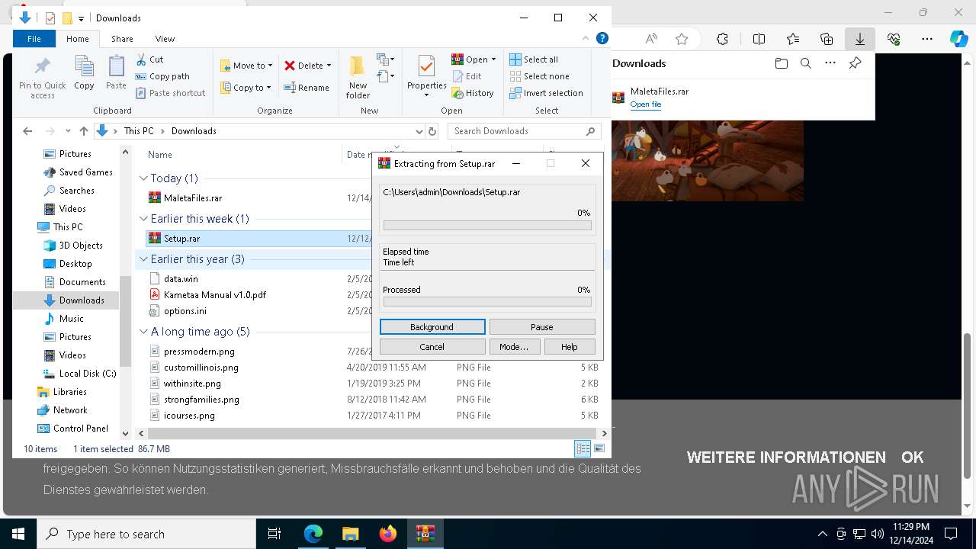The image size is (976, 549).
Task: Open Microsoft Edge from taskbar
Action: point(313,534)
